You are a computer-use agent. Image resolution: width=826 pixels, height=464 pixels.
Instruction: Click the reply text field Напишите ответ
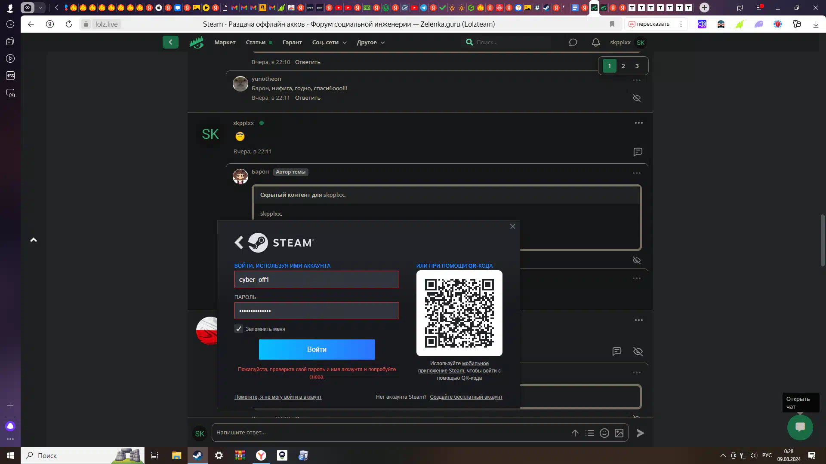coord(389,433)
